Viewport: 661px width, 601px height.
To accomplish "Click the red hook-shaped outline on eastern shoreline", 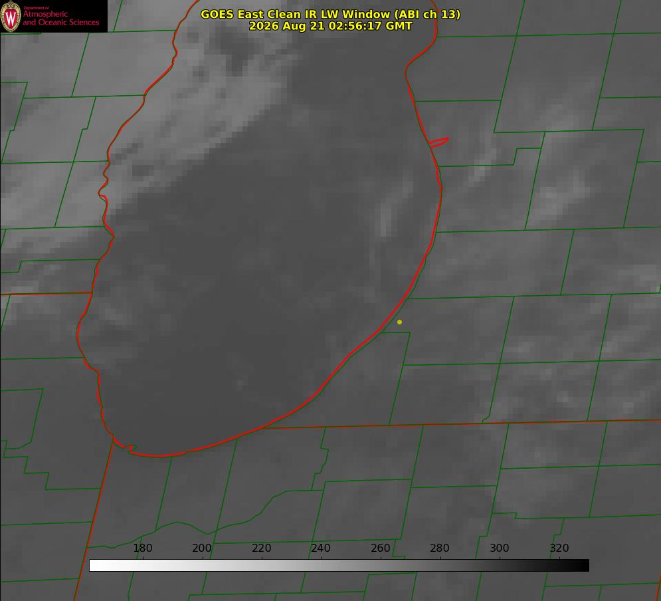I will click(x=438, y=142).
